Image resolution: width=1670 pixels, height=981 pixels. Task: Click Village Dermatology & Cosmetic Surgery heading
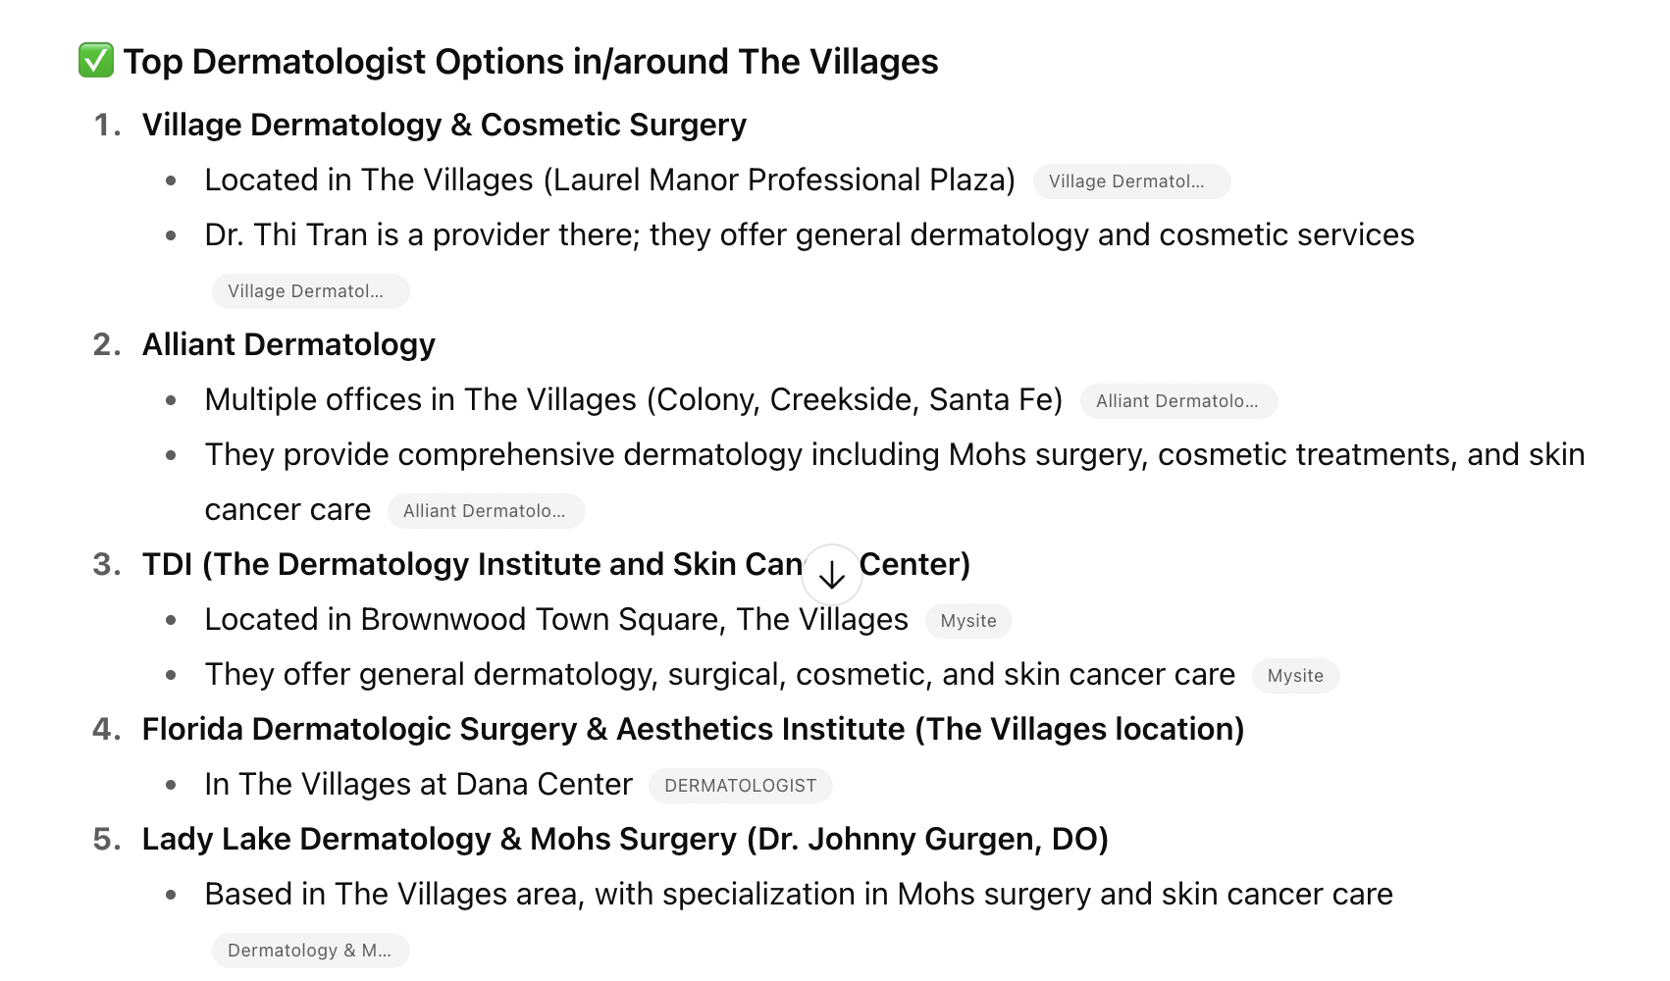(x=444, y=125)
